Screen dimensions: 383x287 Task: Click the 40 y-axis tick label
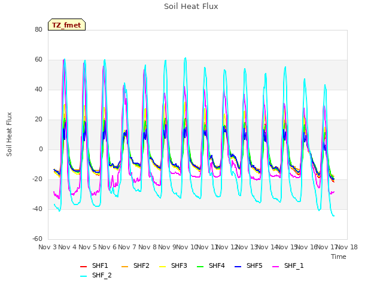38,89
